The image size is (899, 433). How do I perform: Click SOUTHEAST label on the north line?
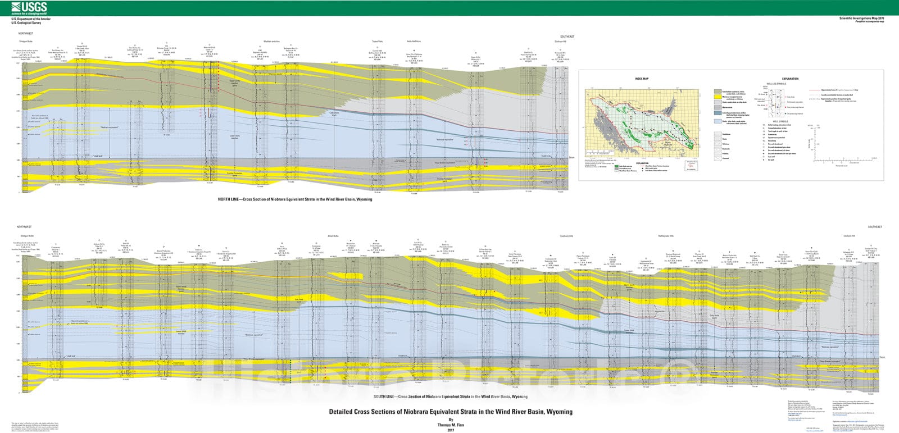(x=567, y=37)
